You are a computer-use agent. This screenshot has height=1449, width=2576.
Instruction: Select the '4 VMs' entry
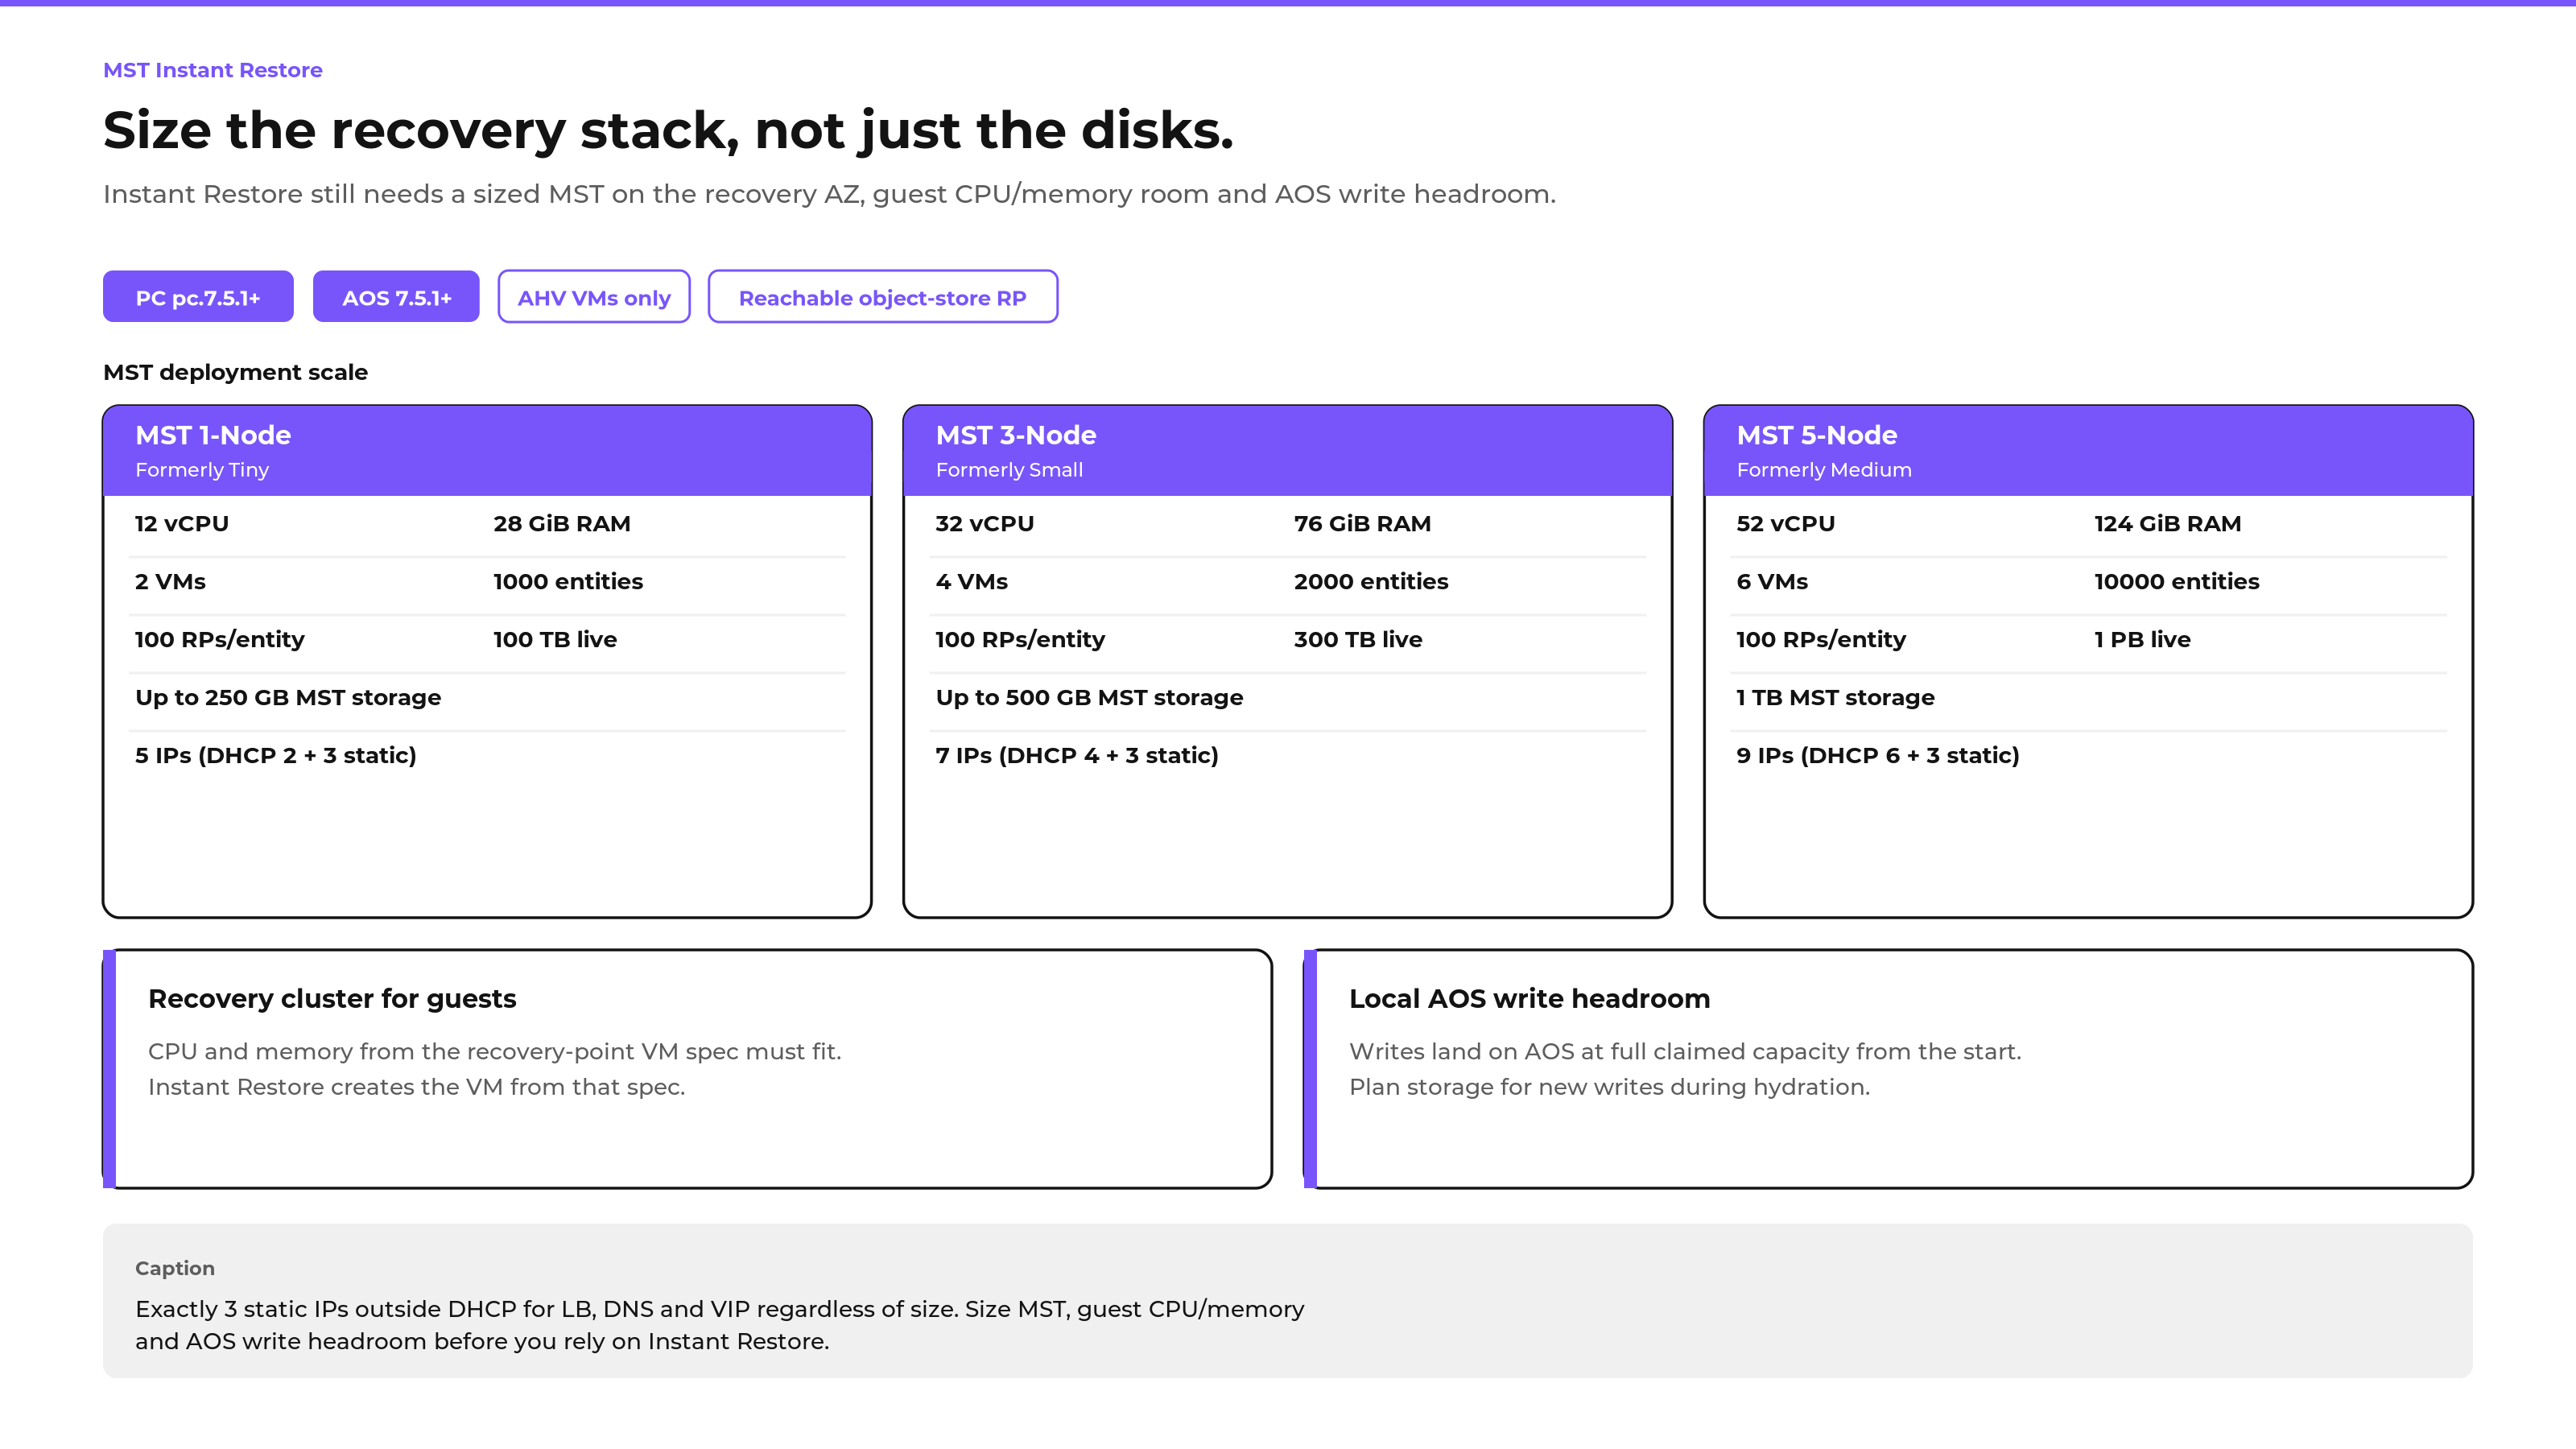pos(972,582)
